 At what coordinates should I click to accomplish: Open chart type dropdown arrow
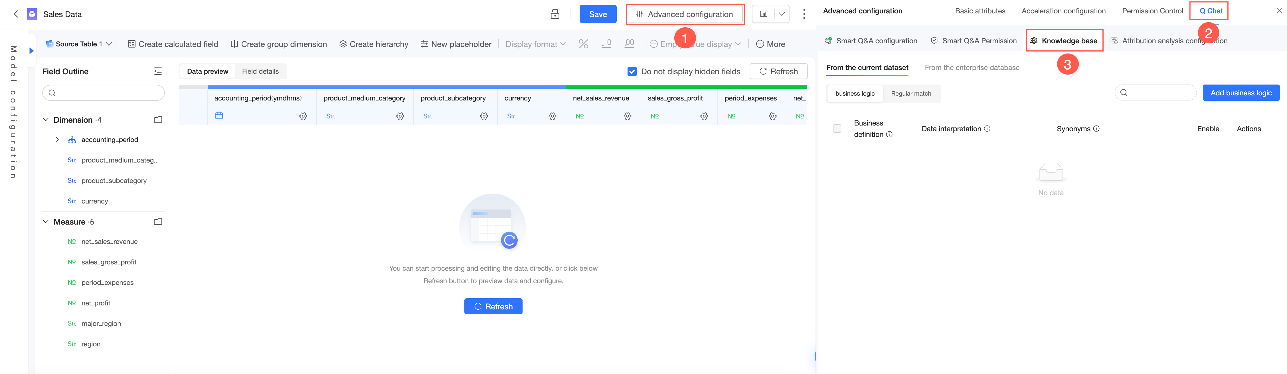[781, 14]
